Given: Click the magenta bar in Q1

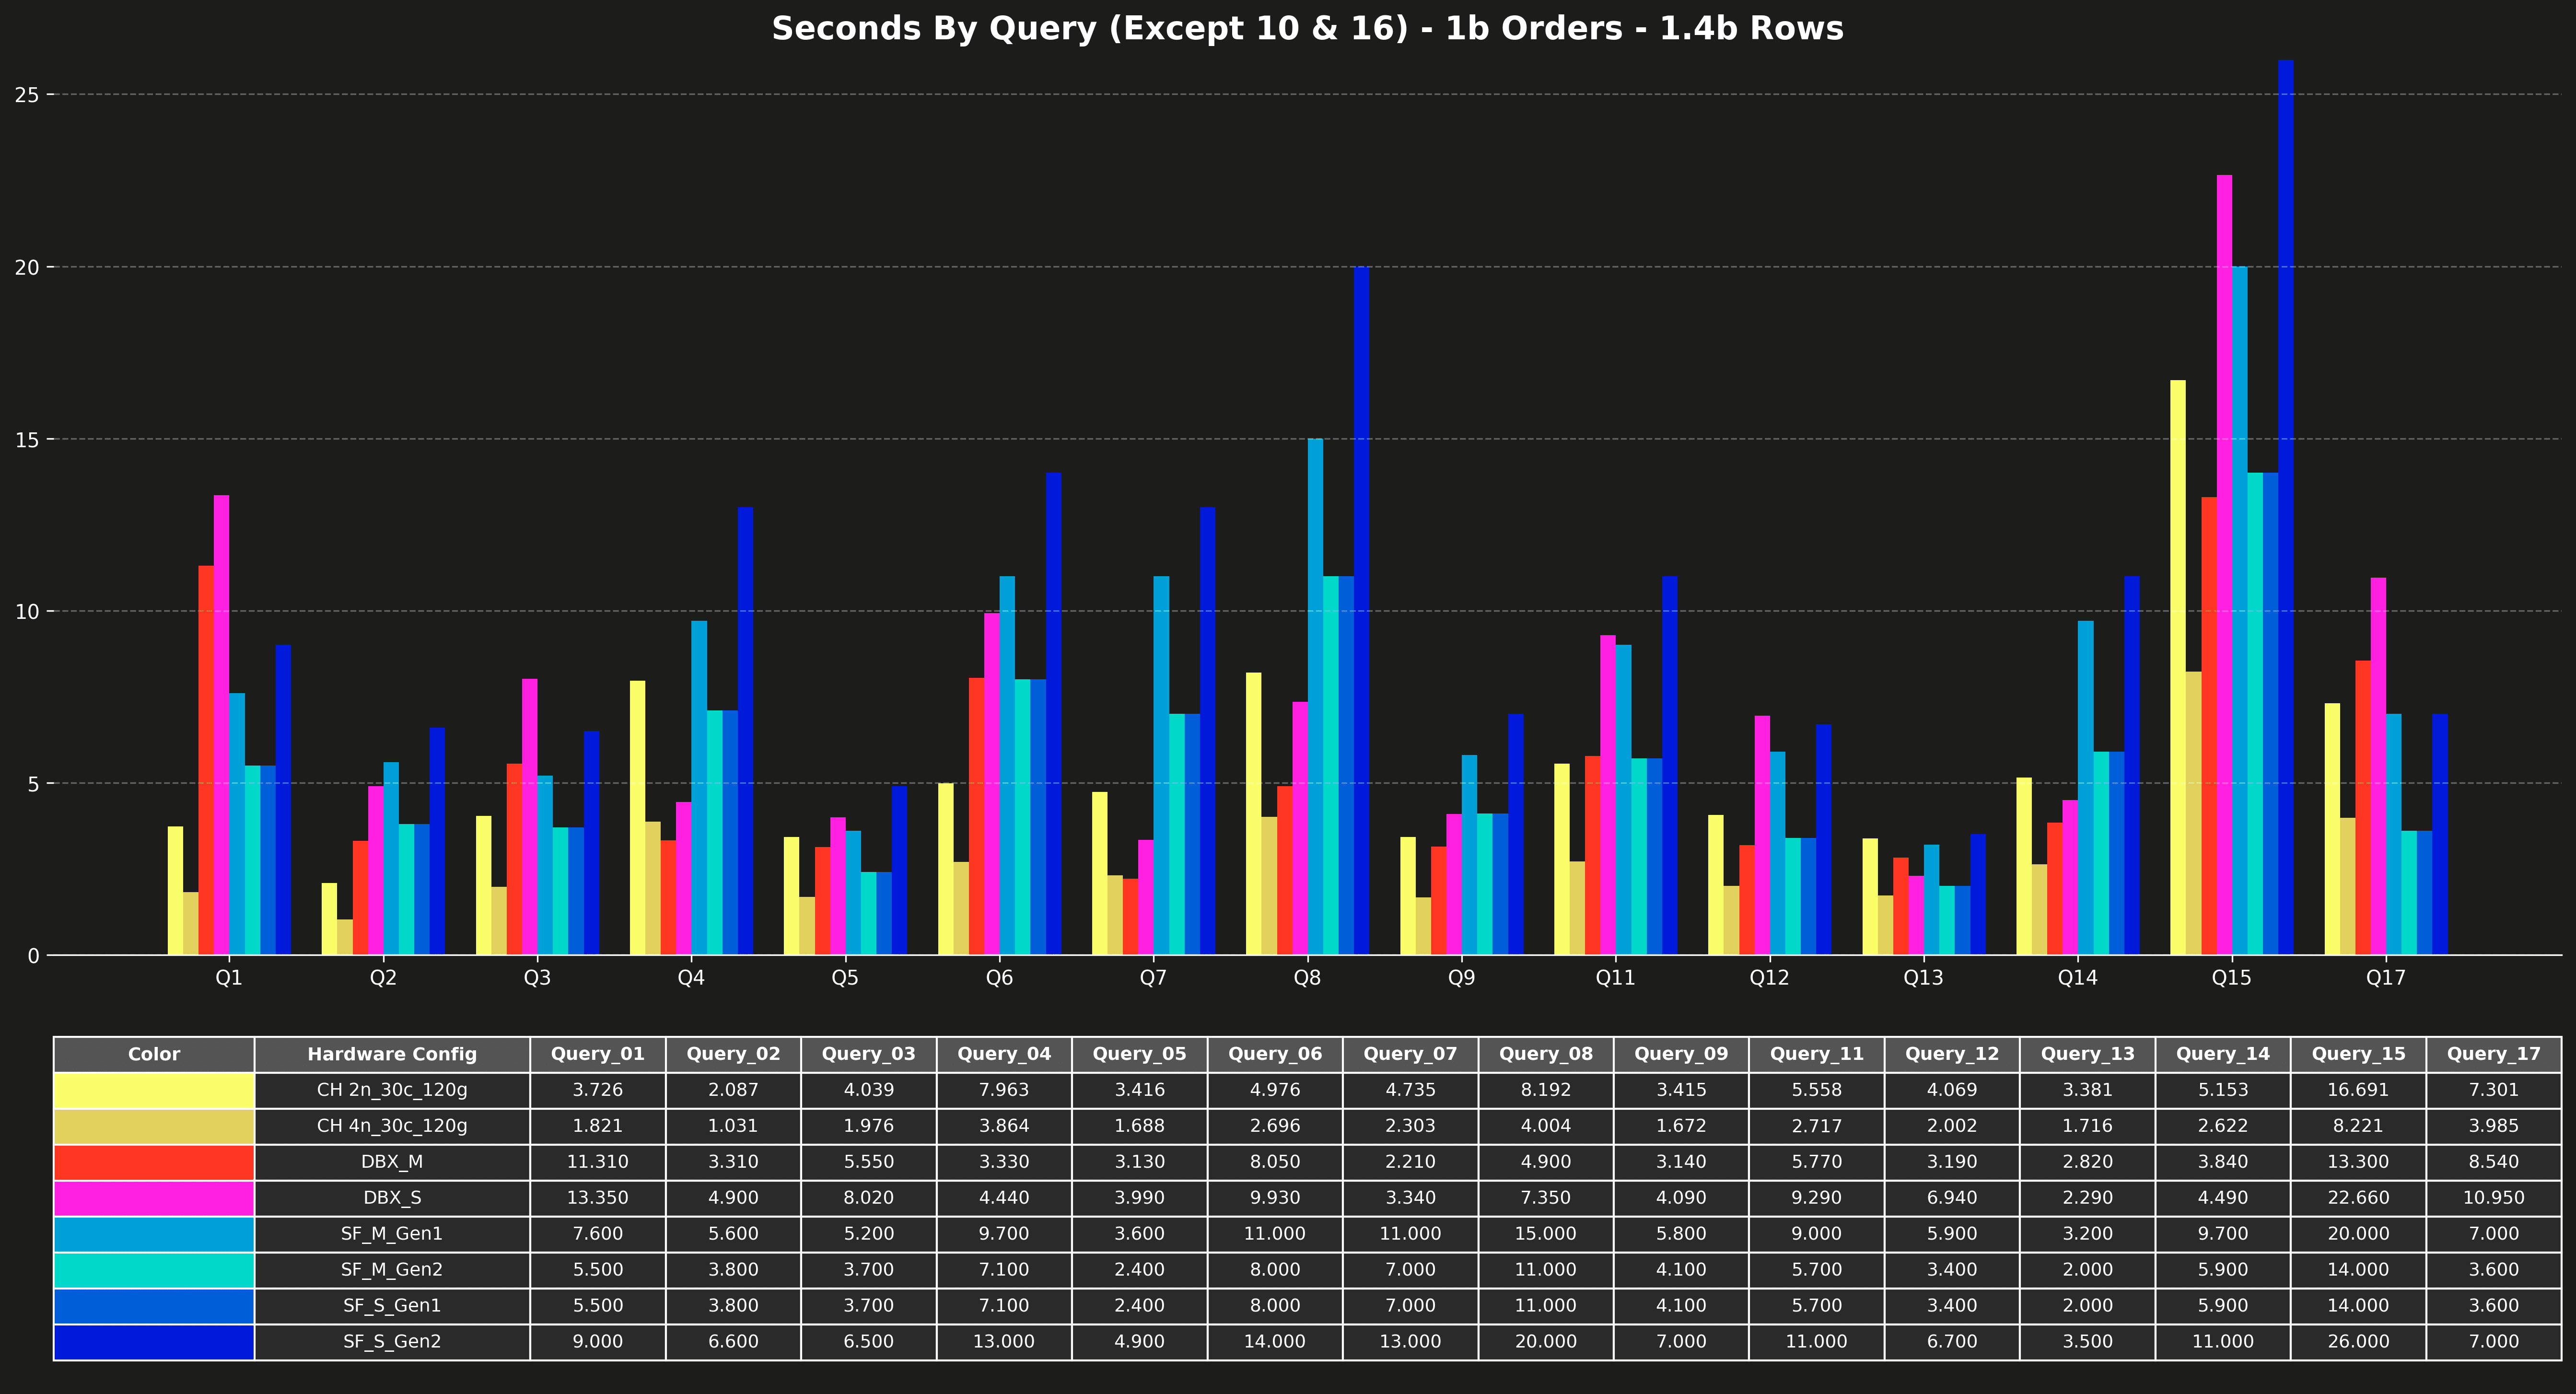Looking at the screenshot, I should click(x=222, y=725).
